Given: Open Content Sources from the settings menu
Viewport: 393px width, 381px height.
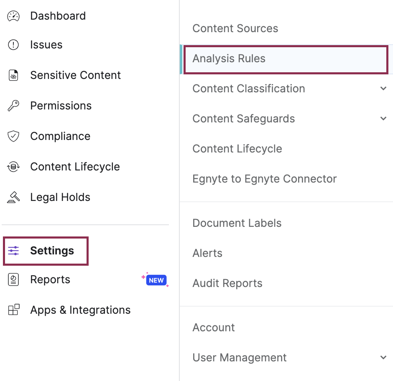Looking at the screenshot, I should click(235, 28).
